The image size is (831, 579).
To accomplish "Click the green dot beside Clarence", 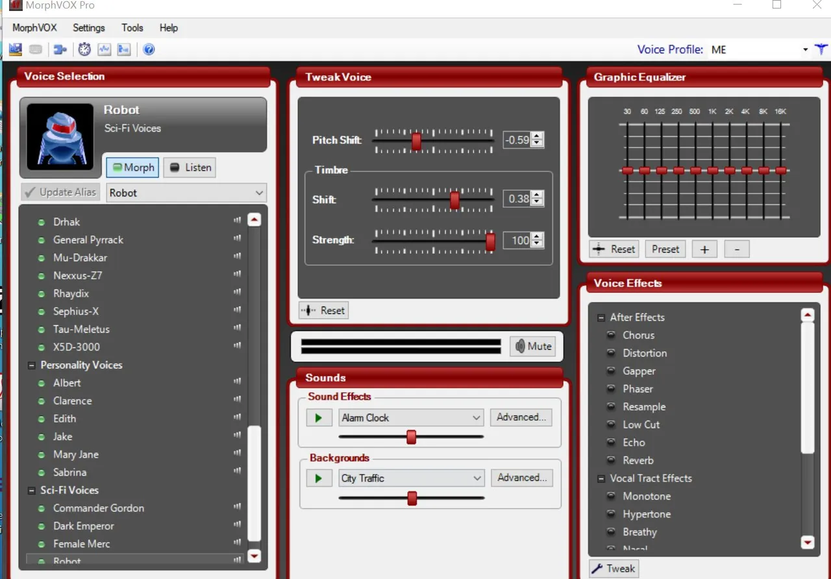I will click(42, 401).
